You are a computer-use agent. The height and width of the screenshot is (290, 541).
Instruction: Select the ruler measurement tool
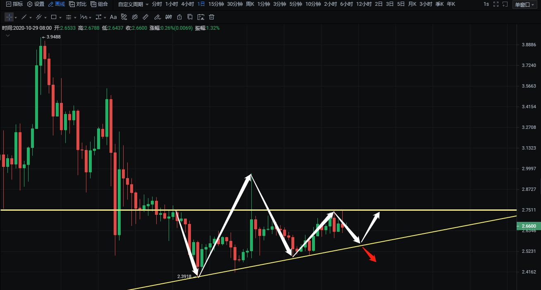145,17
